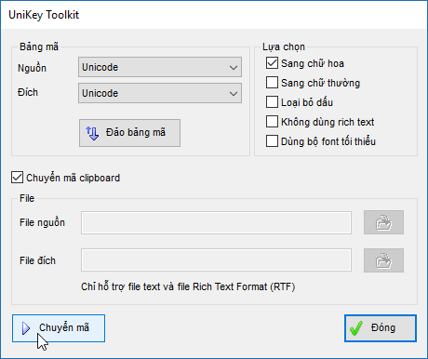Screen dimensions: 428x359
Task: Click inside the File đích text field
Action: (216, 260)
